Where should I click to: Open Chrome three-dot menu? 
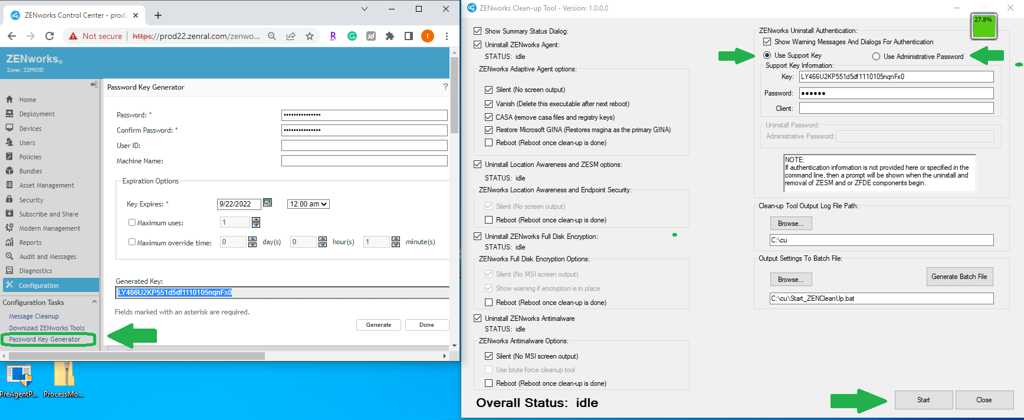pyautogui.click(x=447, y=36)
